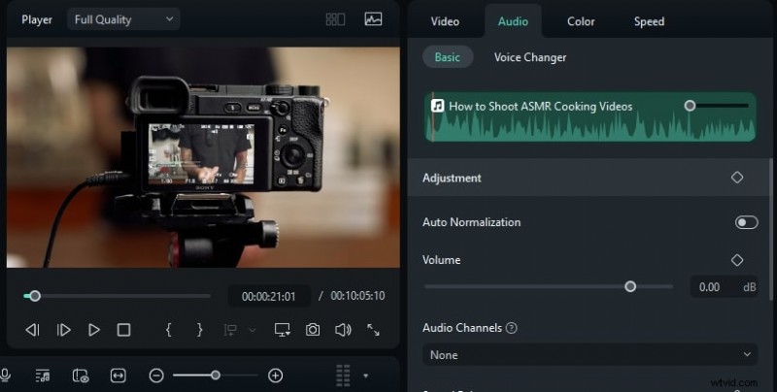Open the Audio Channels None dropdown
777x392 pixels.
click(590, 355)
